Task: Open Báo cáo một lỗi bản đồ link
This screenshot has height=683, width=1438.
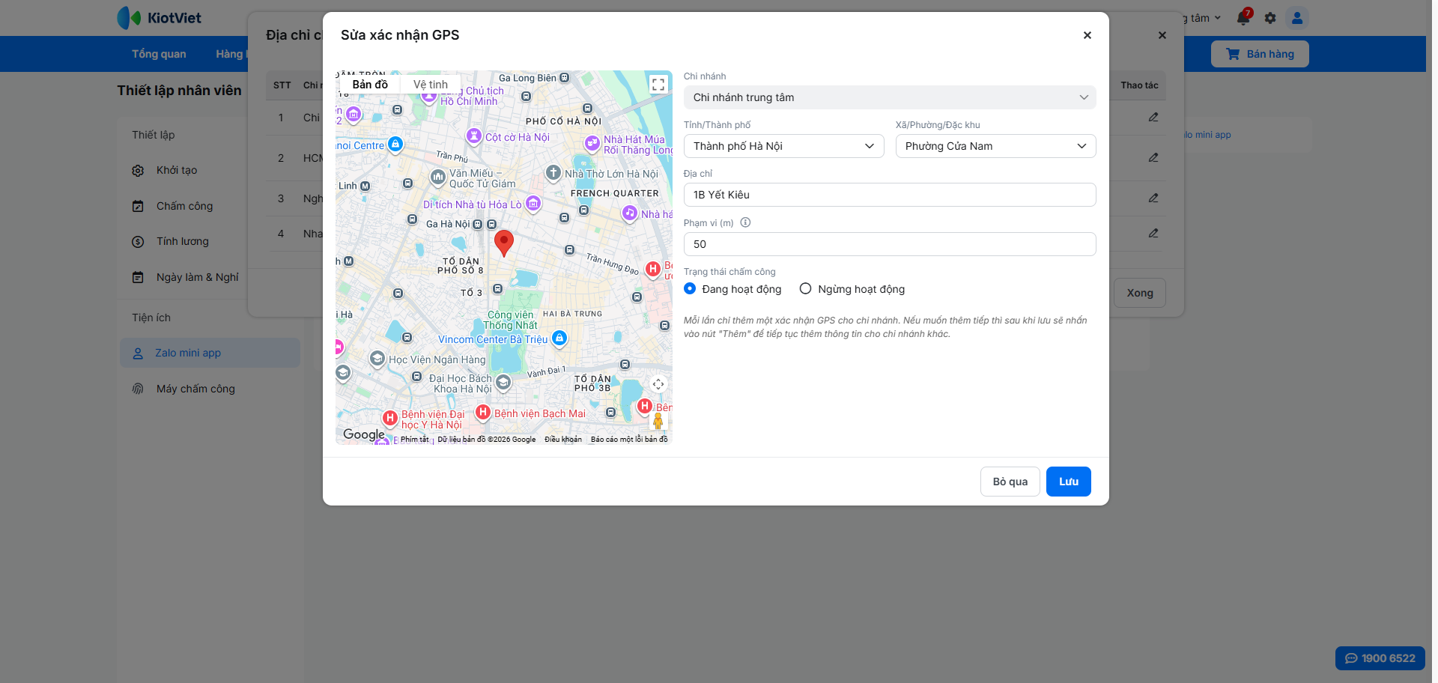Action: pos(629,440)
